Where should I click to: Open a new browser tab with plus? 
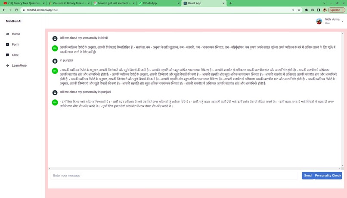(231, 3)
